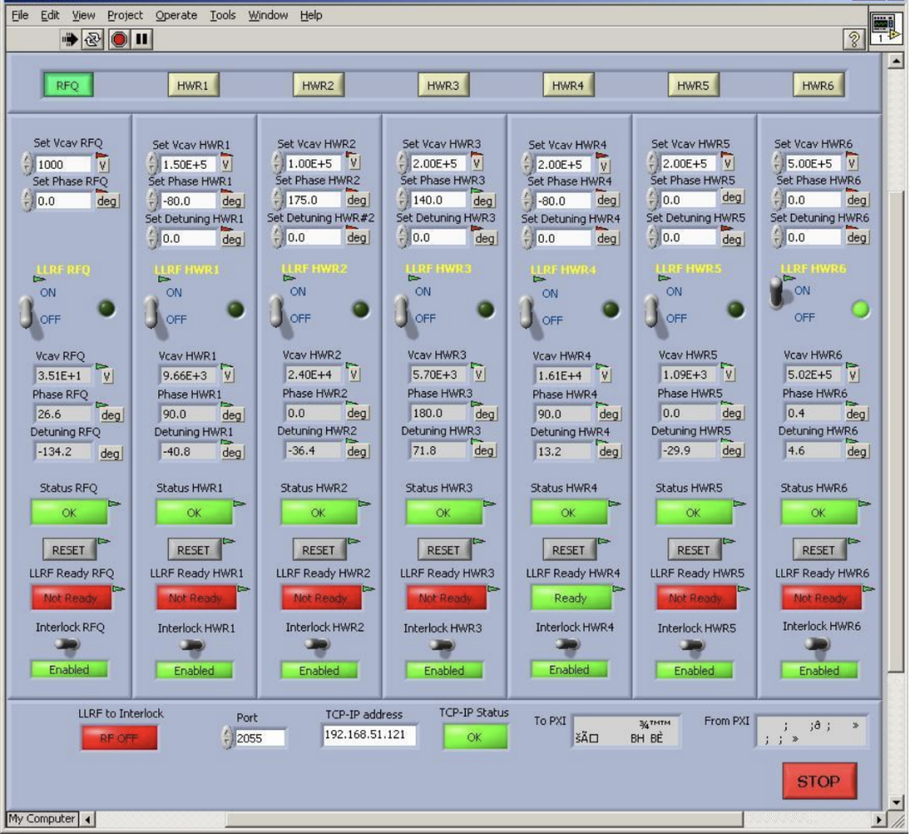Screen dimensions: 910x834
Task: Click Set Detuning HWR#2 stepper arrows
Action: [x=277, y=237]
